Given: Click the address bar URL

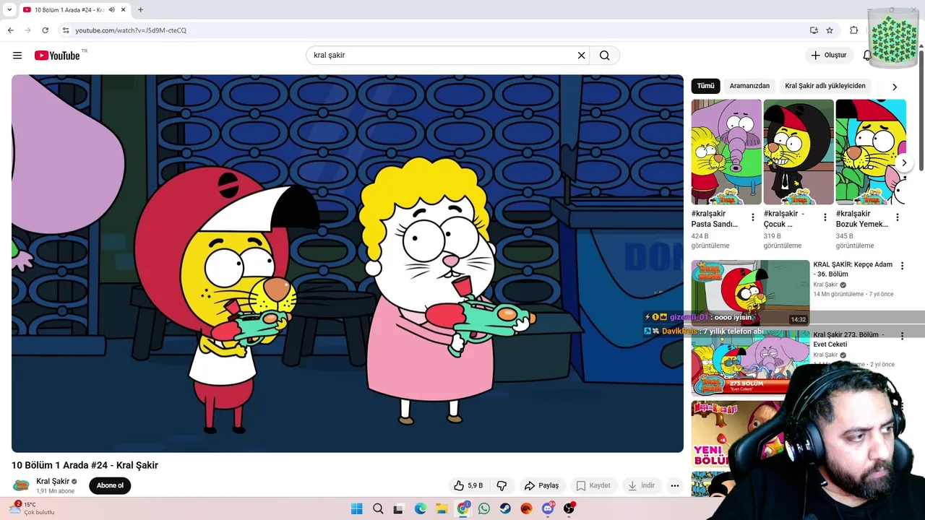Looking at the screenshot, I should click(x=131, y=30).
